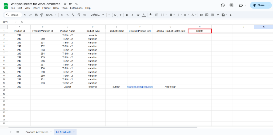This screenshot has width=273, height=135.
Task: Open the Tools menu
Action: click(x=65, y=8)
